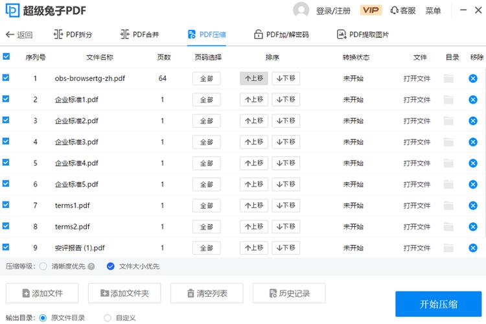The image size is (486, 324).
Task: Open page selection 全部 for 企业标准1.pdf
Action: point(207,100)
